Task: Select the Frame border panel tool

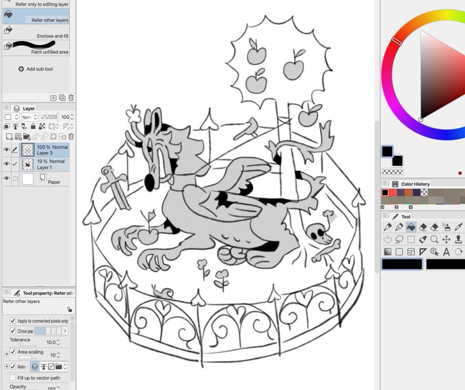Action: [411, 252]
